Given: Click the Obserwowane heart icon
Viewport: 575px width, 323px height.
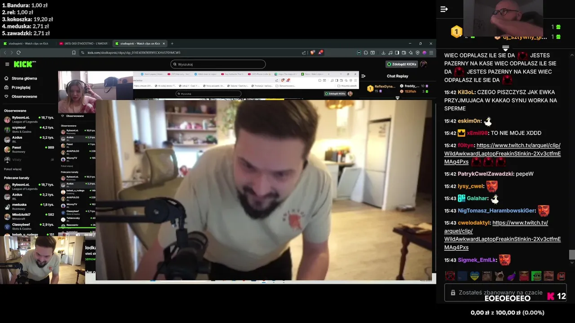Looking at the screenshot, I should tap(6, 96).
